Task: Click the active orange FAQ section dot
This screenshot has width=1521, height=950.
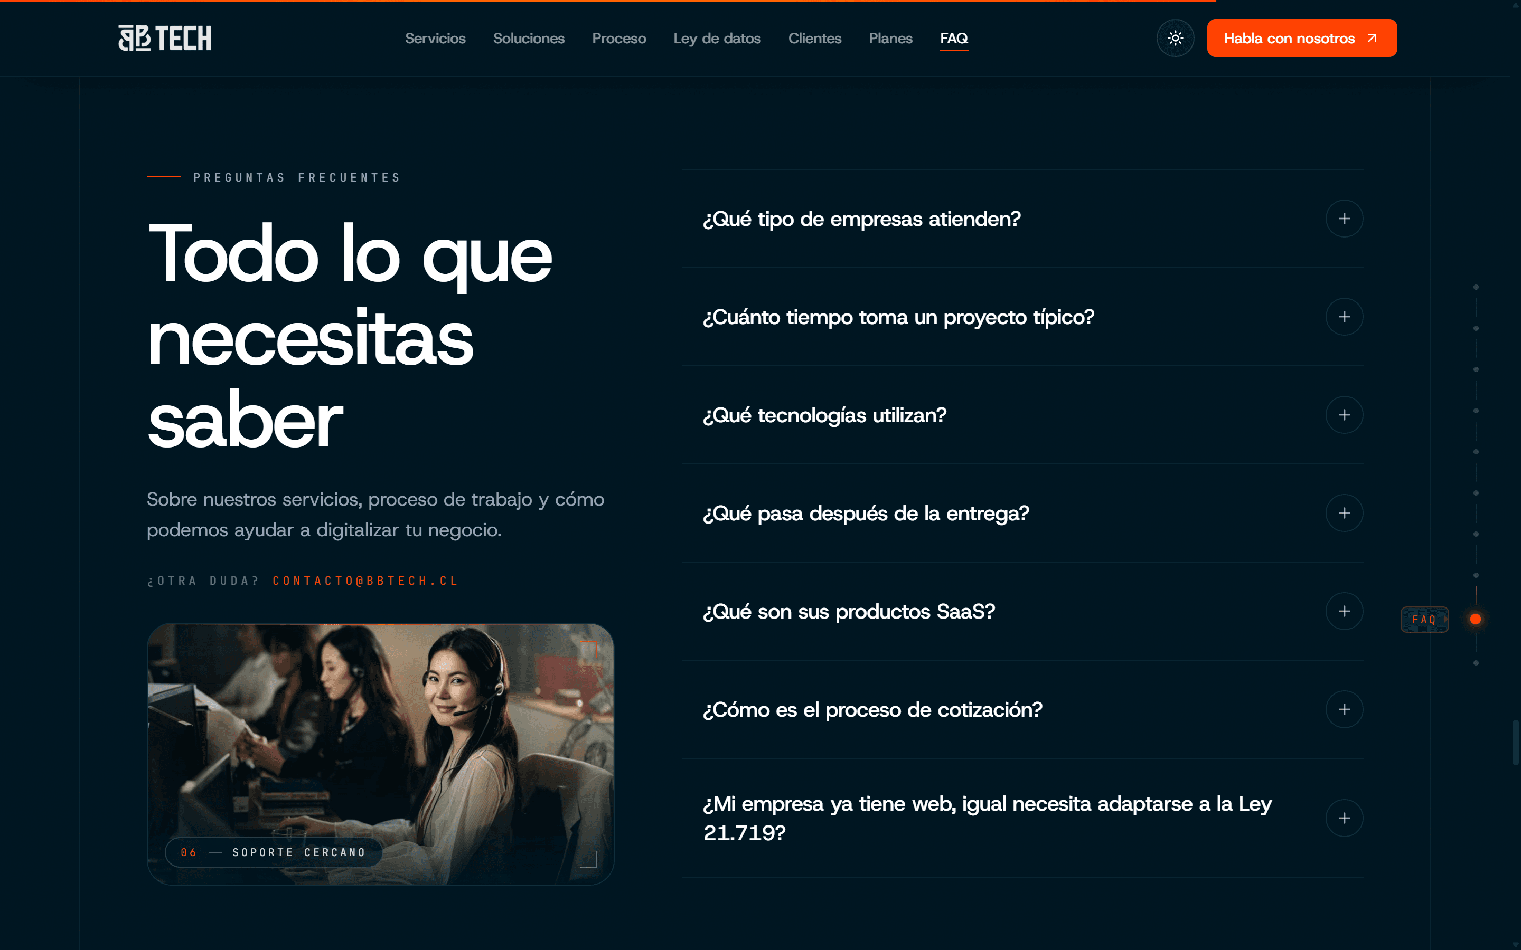Action: (1476, 620)
